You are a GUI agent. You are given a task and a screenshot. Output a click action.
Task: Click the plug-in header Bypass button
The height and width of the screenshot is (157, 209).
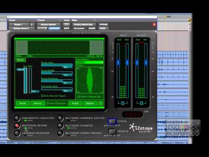pyautogui.click(x=104, y=24)
